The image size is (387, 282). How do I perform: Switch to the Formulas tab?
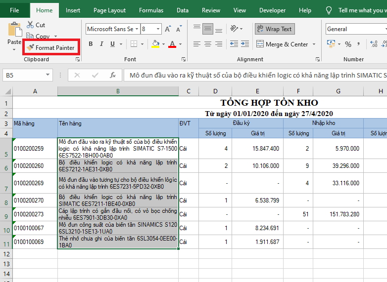(151, 10)
